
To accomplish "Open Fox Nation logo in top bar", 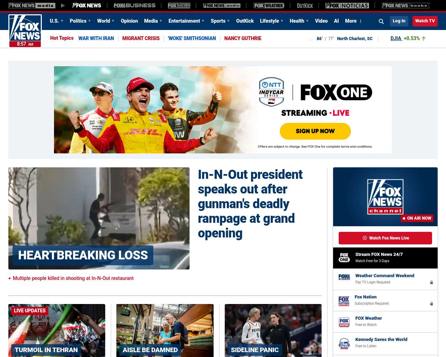I will click(x=179, y=6).
